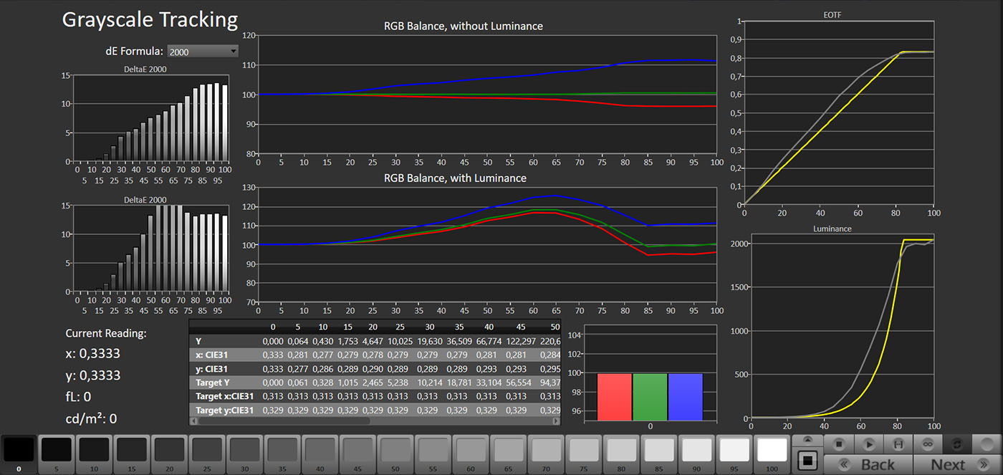
Task: Expand the up-arrow above pattern icon
Action: click(807, 440)
